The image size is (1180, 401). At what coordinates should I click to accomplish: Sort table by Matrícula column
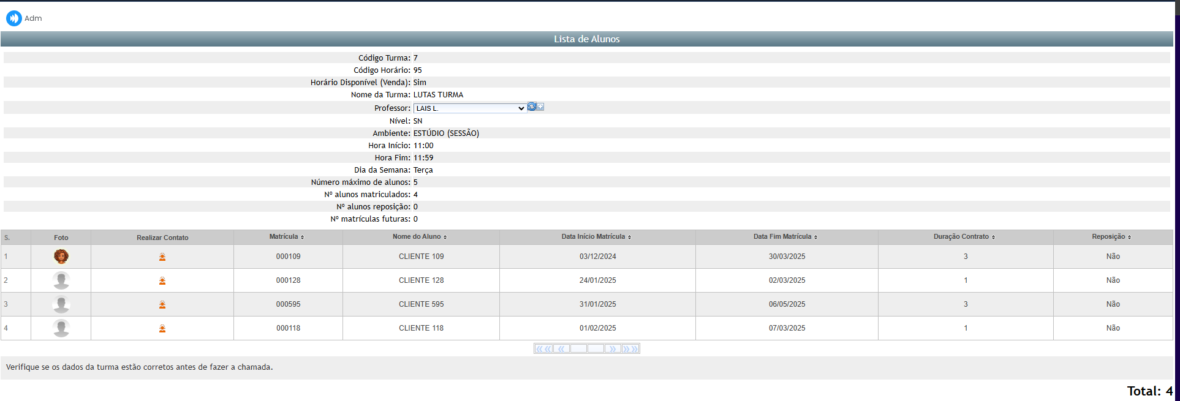286,237
